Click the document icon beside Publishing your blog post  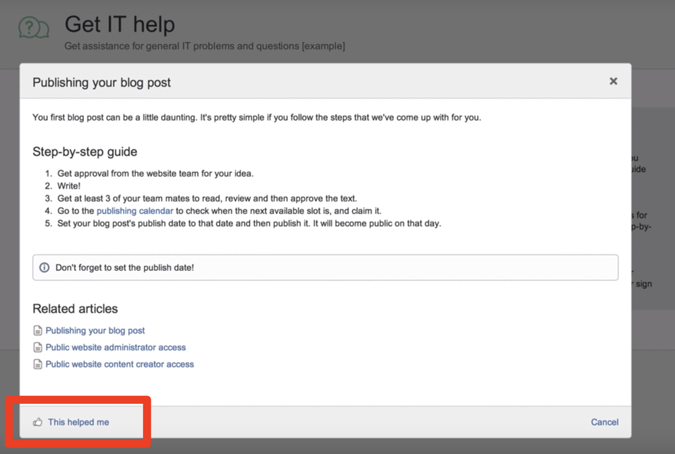pyautogui.click(x=38, y=330)
